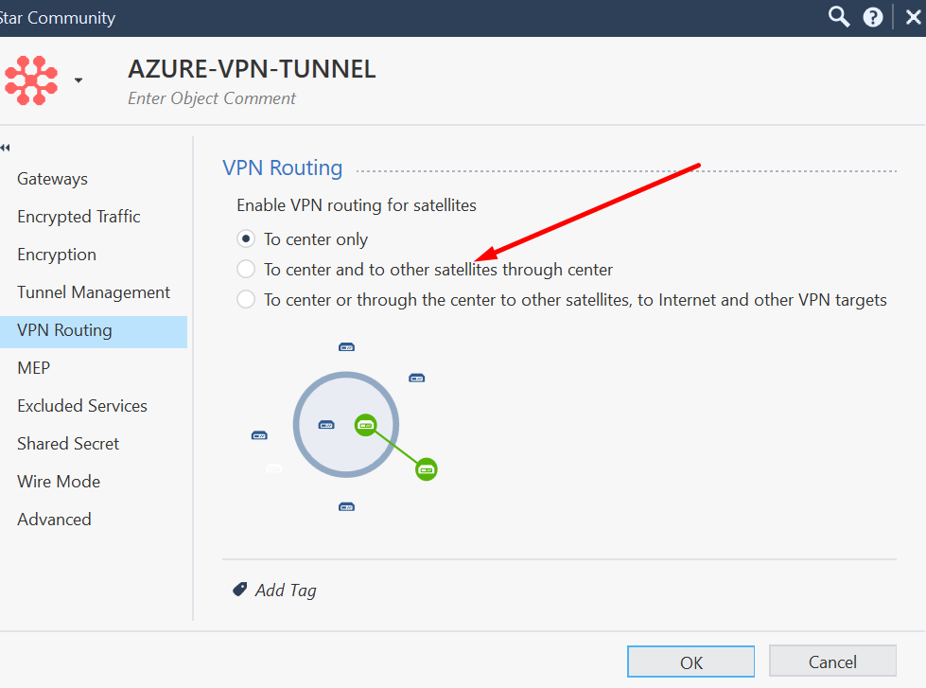This screenshot has width=926, height=688.
Task: Click the red Star Community object icon
Action: coord(31,79)
